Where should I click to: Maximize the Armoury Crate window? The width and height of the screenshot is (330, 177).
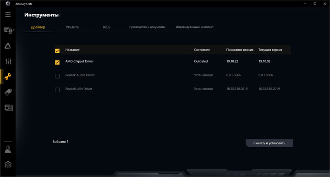[x=315, y=4]
